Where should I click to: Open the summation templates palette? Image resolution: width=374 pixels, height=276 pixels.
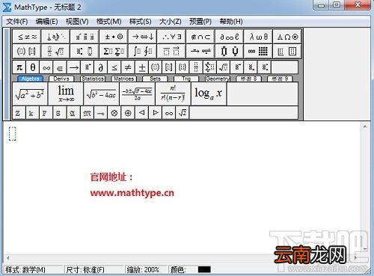114,52
